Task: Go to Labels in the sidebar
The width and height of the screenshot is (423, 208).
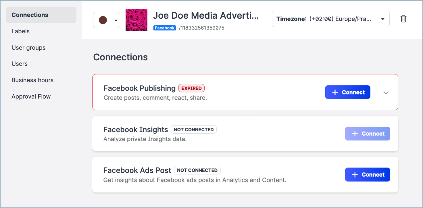Action: [x=21, y=31]
